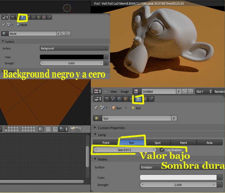Adjust the world Strength 0.000 field
This screenshot has width=225, height=193.
pyautogui.click(x=71, y=63)
